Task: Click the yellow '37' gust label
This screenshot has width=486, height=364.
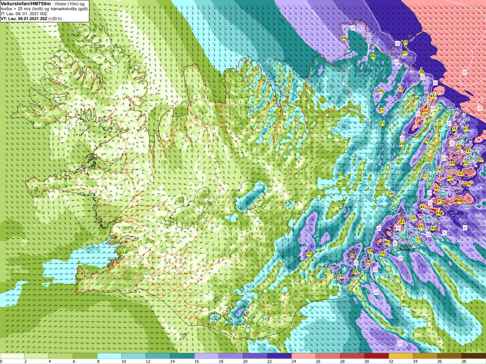Action: tap(404, 53)
